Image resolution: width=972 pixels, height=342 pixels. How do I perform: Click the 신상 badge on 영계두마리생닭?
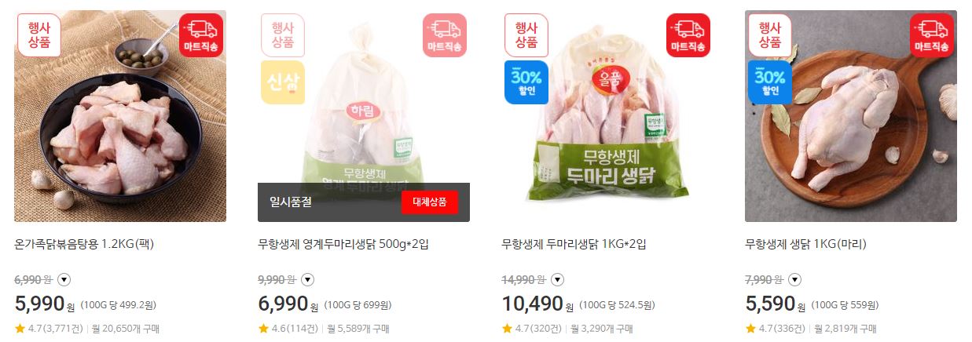coord(282,82)
